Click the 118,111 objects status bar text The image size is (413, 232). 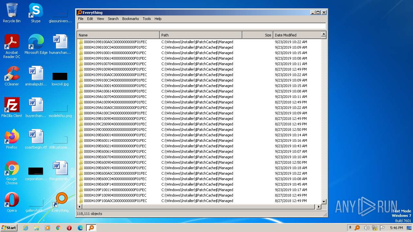[x=89, y=214]
